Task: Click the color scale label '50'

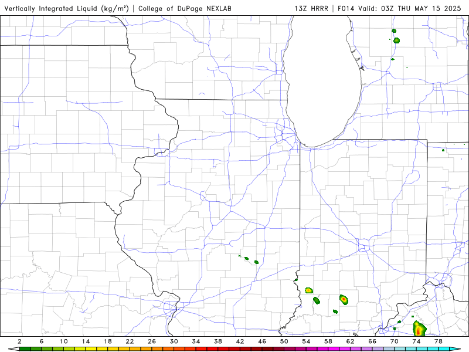Action: click(x=284, y=341)
